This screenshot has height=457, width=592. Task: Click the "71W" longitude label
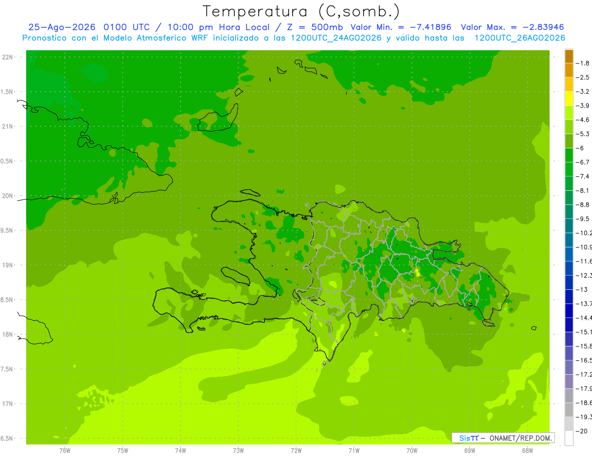[x=354, y=451]
